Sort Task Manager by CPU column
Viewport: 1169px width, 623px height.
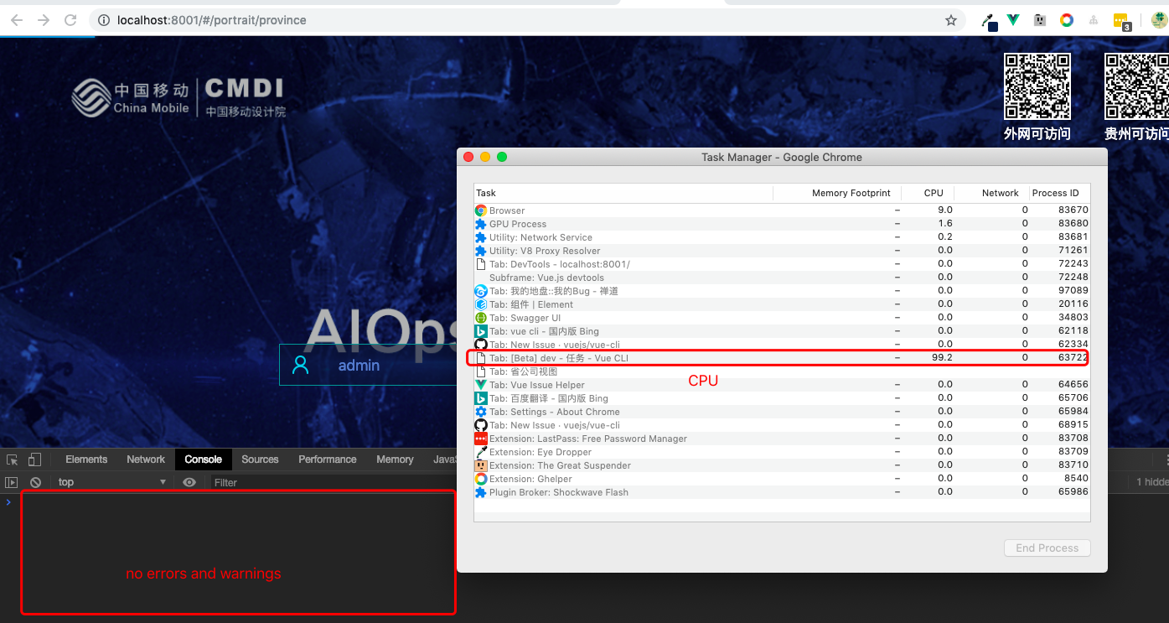[928, 193]
